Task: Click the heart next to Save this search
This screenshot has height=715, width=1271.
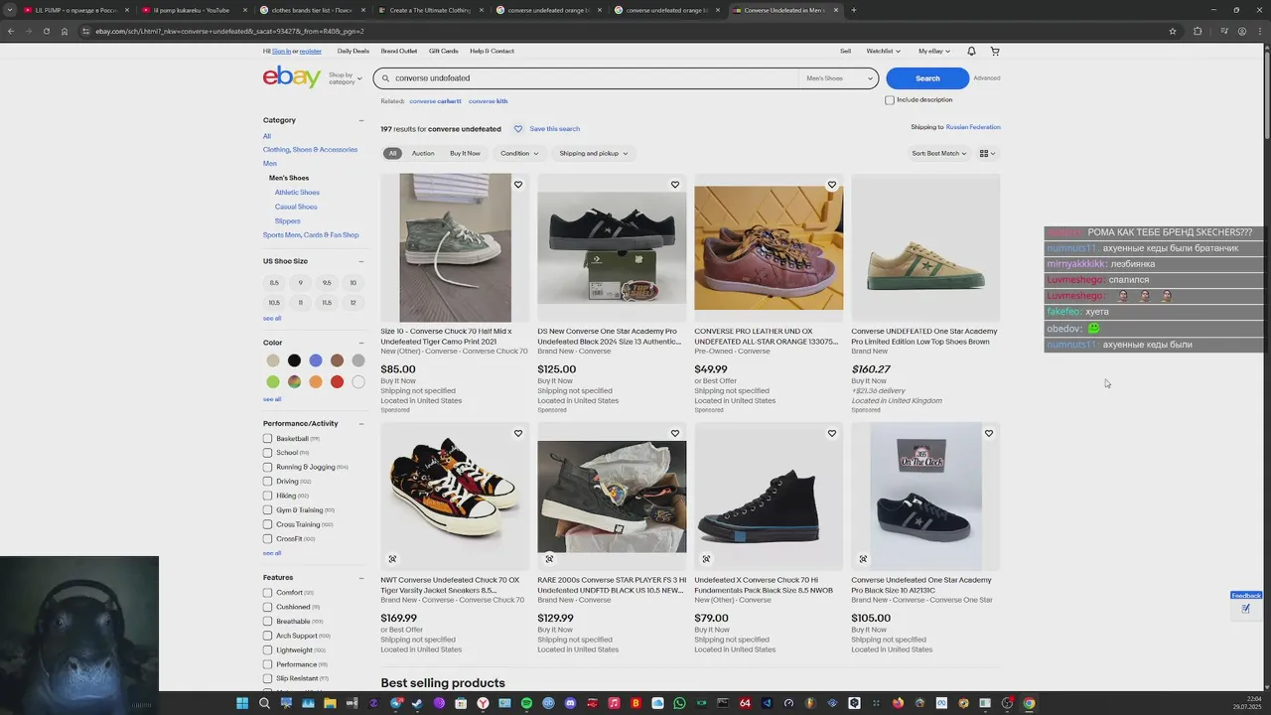Action: [x=518, y=129]
